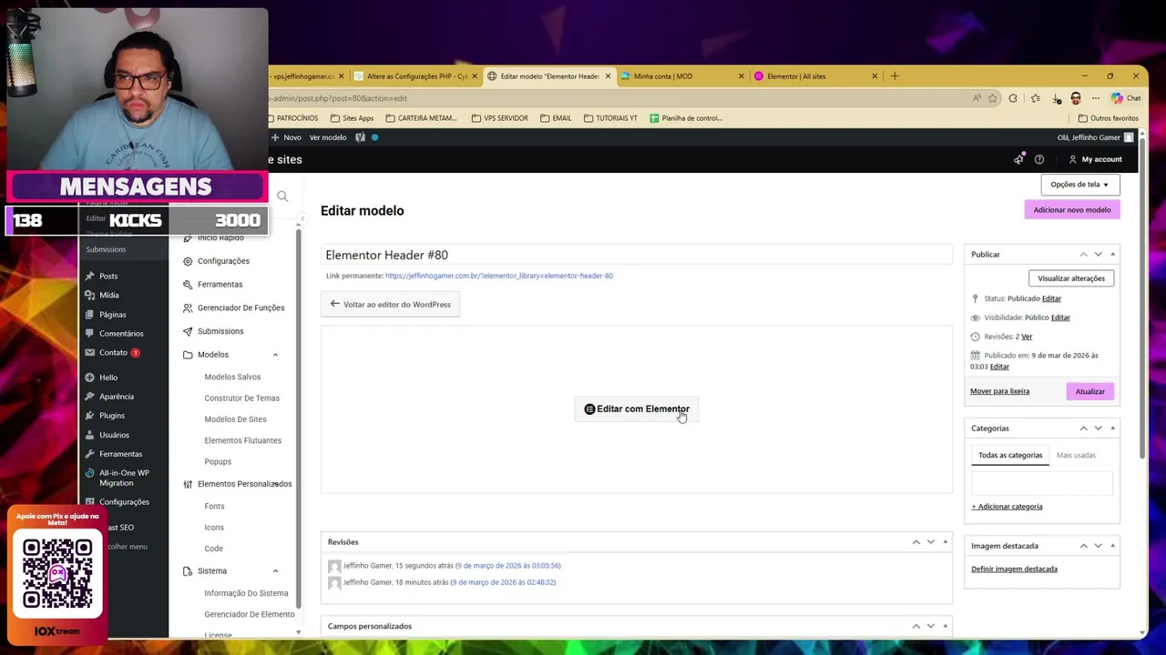
Task: Open My account in Elementor top bar
Action: pyautogui.click(x=1095, y=159)
